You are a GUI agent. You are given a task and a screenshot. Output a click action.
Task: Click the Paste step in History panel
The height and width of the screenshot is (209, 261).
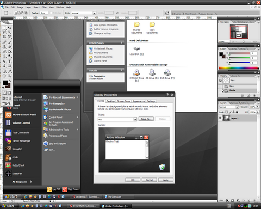tap(232, 90)
